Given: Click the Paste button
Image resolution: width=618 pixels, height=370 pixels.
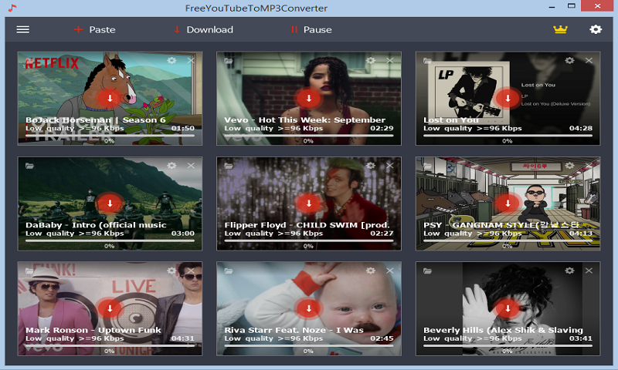Looking at the screenshot, I should [x=94, y=29].
